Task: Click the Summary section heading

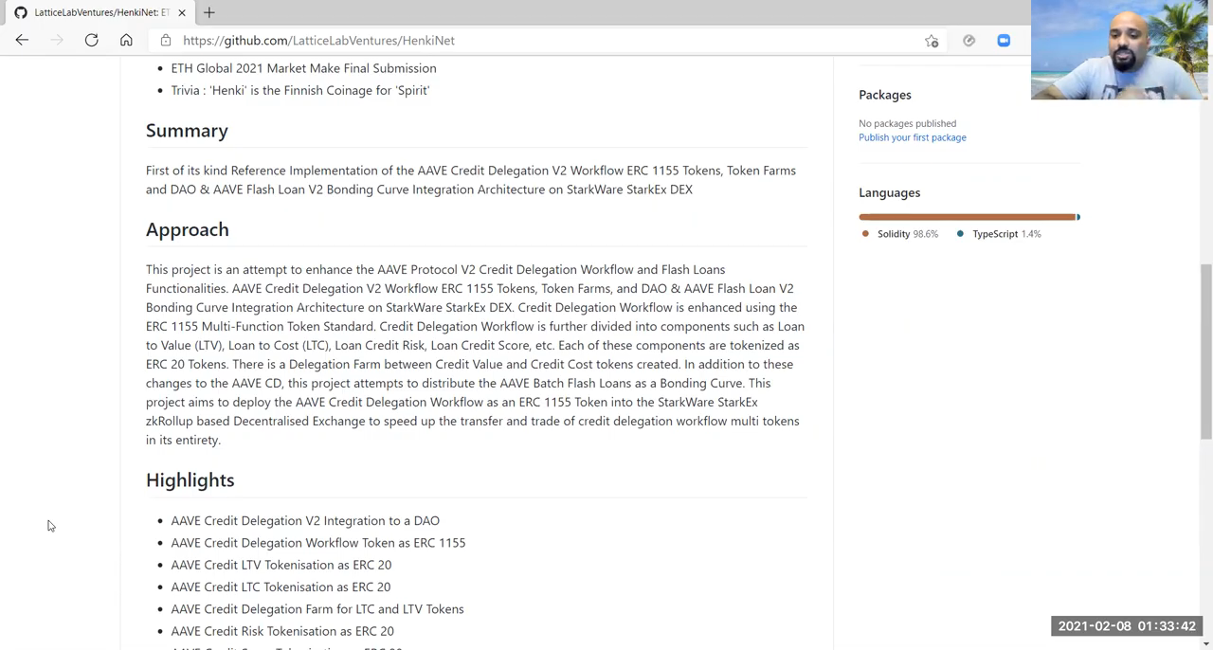Action: pyautogui.click(x=187, y=131)
